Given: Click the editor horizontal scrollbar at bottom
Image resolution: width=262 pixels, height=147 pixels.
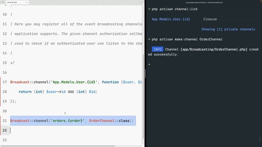Looking at the screenshot, I should [x=58, y=146].
